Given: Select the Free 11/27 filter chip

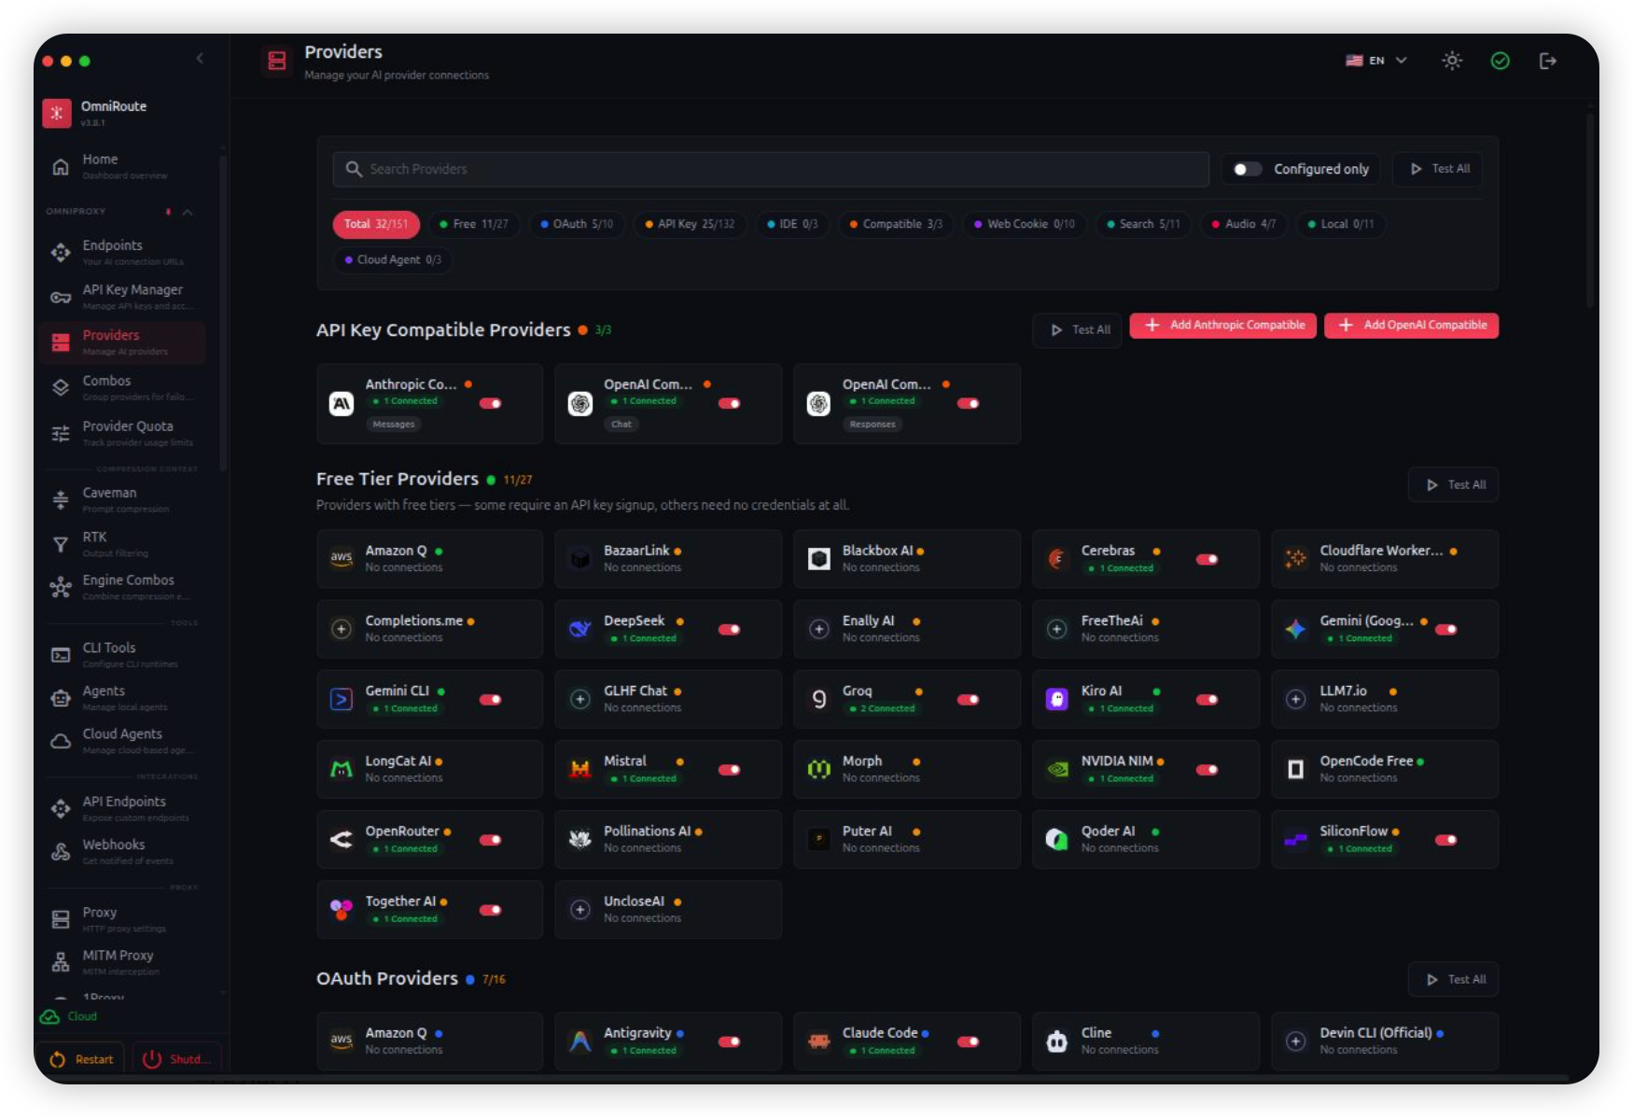Looking at the screenshot, I should point(474,224).
